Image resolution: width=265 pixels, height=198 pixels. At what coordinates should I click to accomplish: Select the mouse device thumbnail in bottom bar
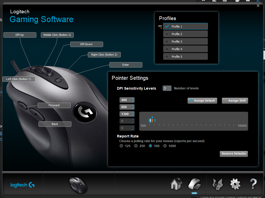(x=78, y=185)
